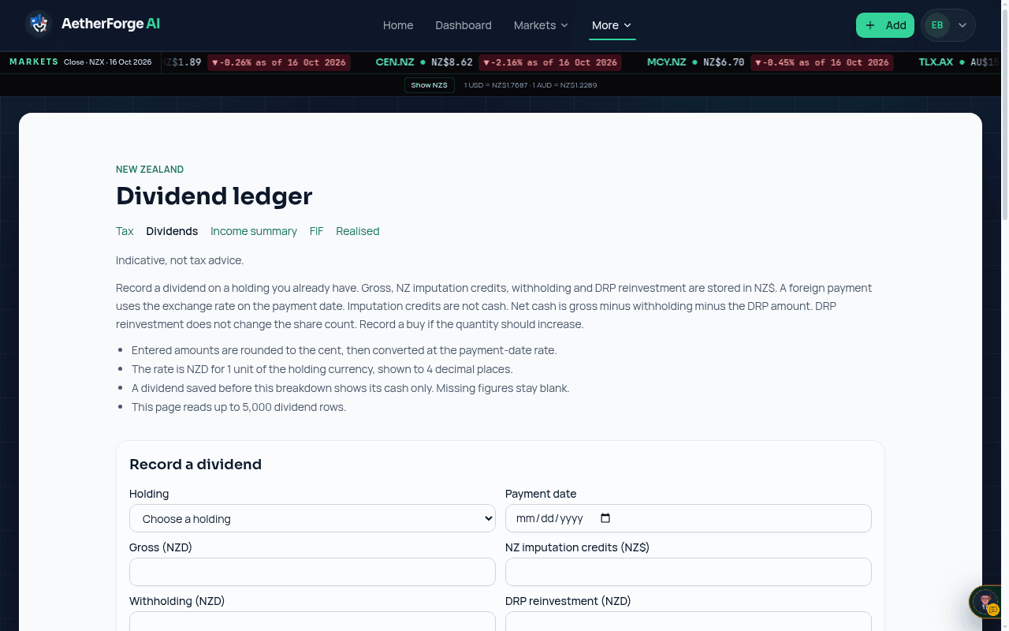Click the MCY.NZ ticker symbol

click(666, 62)
